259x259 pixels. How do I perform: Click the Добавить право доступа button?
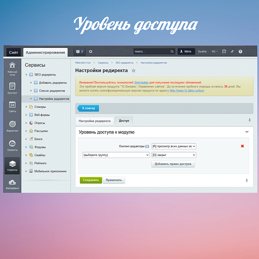click(x=173, y=164)
